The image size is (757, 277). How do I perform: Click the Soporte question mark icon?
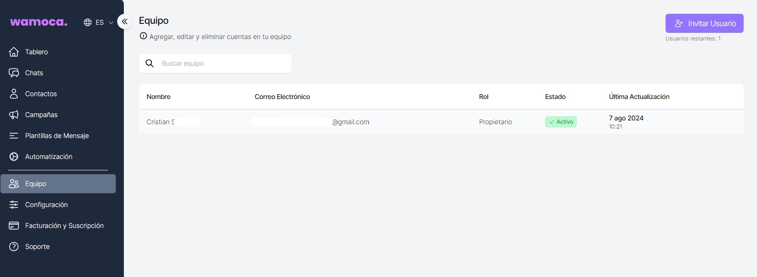14,247
